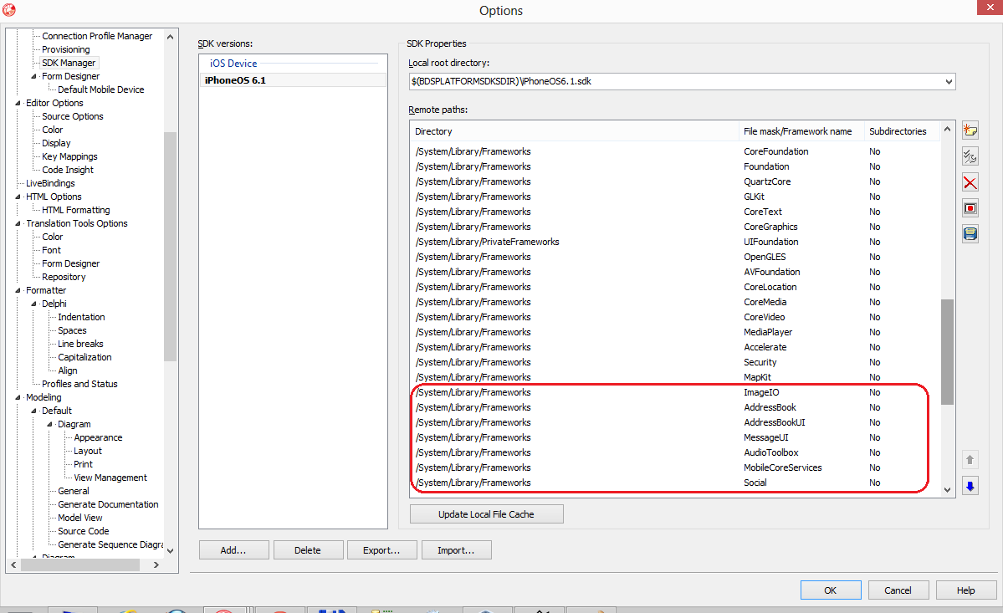
Task: Click the red X delete path icon
Action: 970,182
